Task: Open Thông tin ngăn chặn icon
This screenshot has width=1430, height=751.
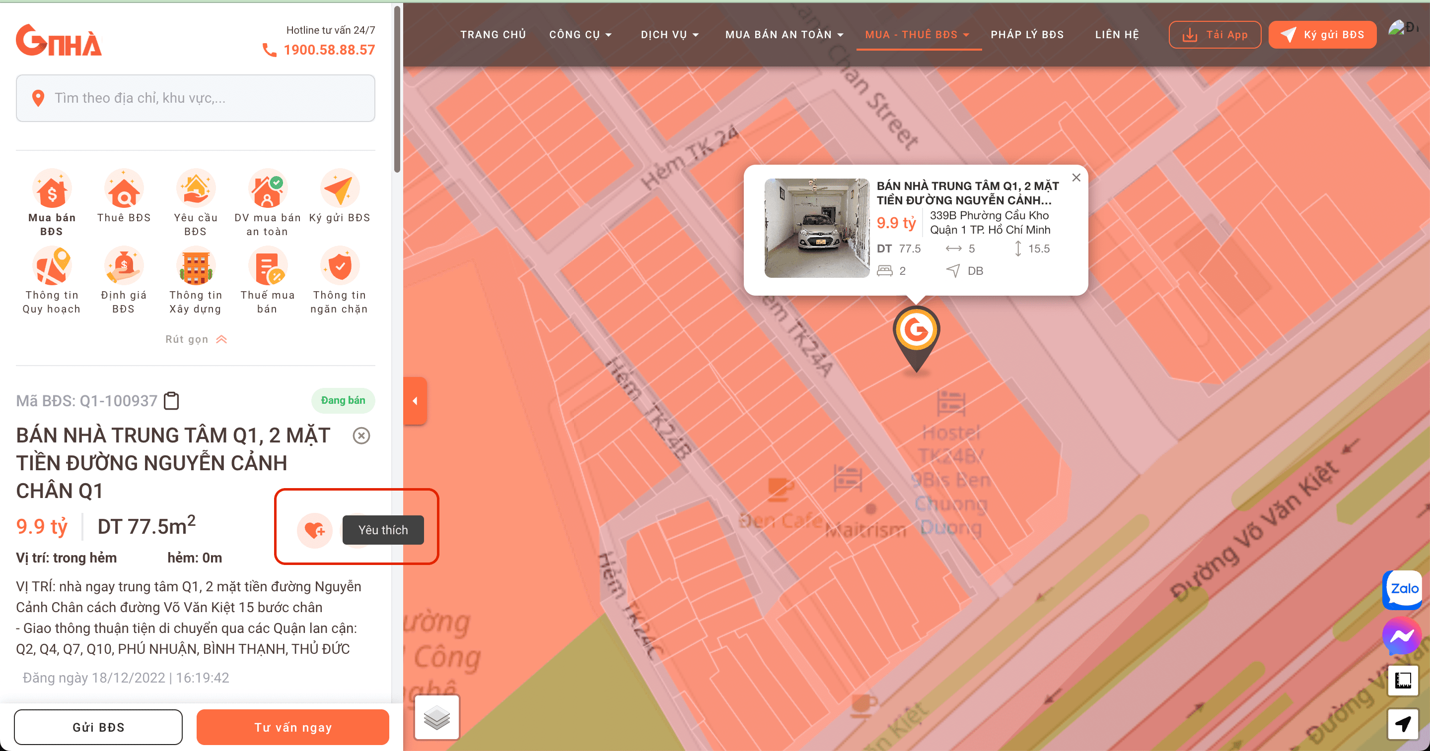Action: (339, 267)
